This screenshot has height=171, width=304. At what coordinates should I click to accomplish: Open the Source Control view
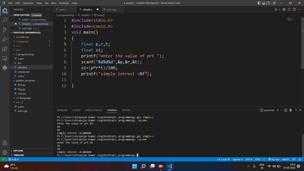click(x=5, y=29)
